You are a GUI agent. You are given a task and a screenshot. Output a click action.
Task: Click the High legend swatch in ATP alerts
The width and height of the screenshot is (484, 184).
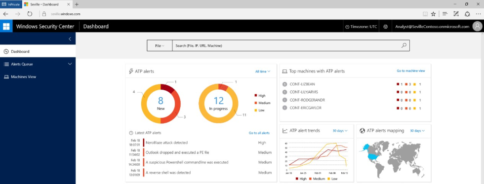[x=256, y=96]
